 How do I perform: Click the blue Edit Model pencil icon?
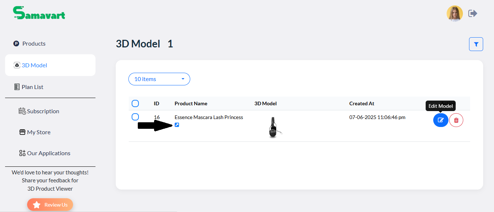[x=440, y=120]
